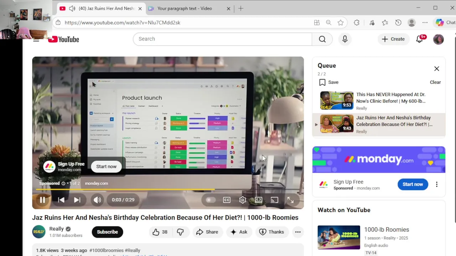Close the Queue panel
This screenshot has width=456, height=256.
point(436,69)
